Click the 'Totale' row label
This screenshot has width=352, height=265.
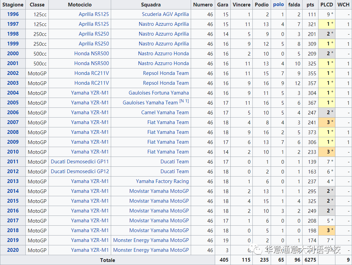(107, 260)
